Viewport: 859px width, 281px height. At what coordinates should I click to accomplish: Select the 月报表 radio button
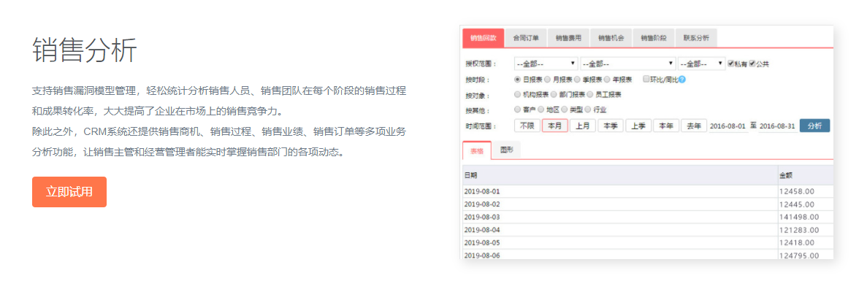pyautogui.click(x=547, y=80)
